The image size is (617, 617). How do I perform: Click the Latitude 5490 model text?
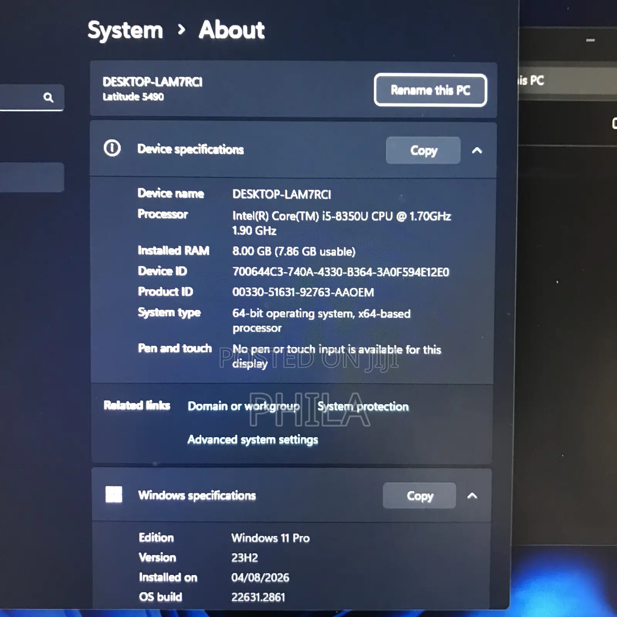133,97
